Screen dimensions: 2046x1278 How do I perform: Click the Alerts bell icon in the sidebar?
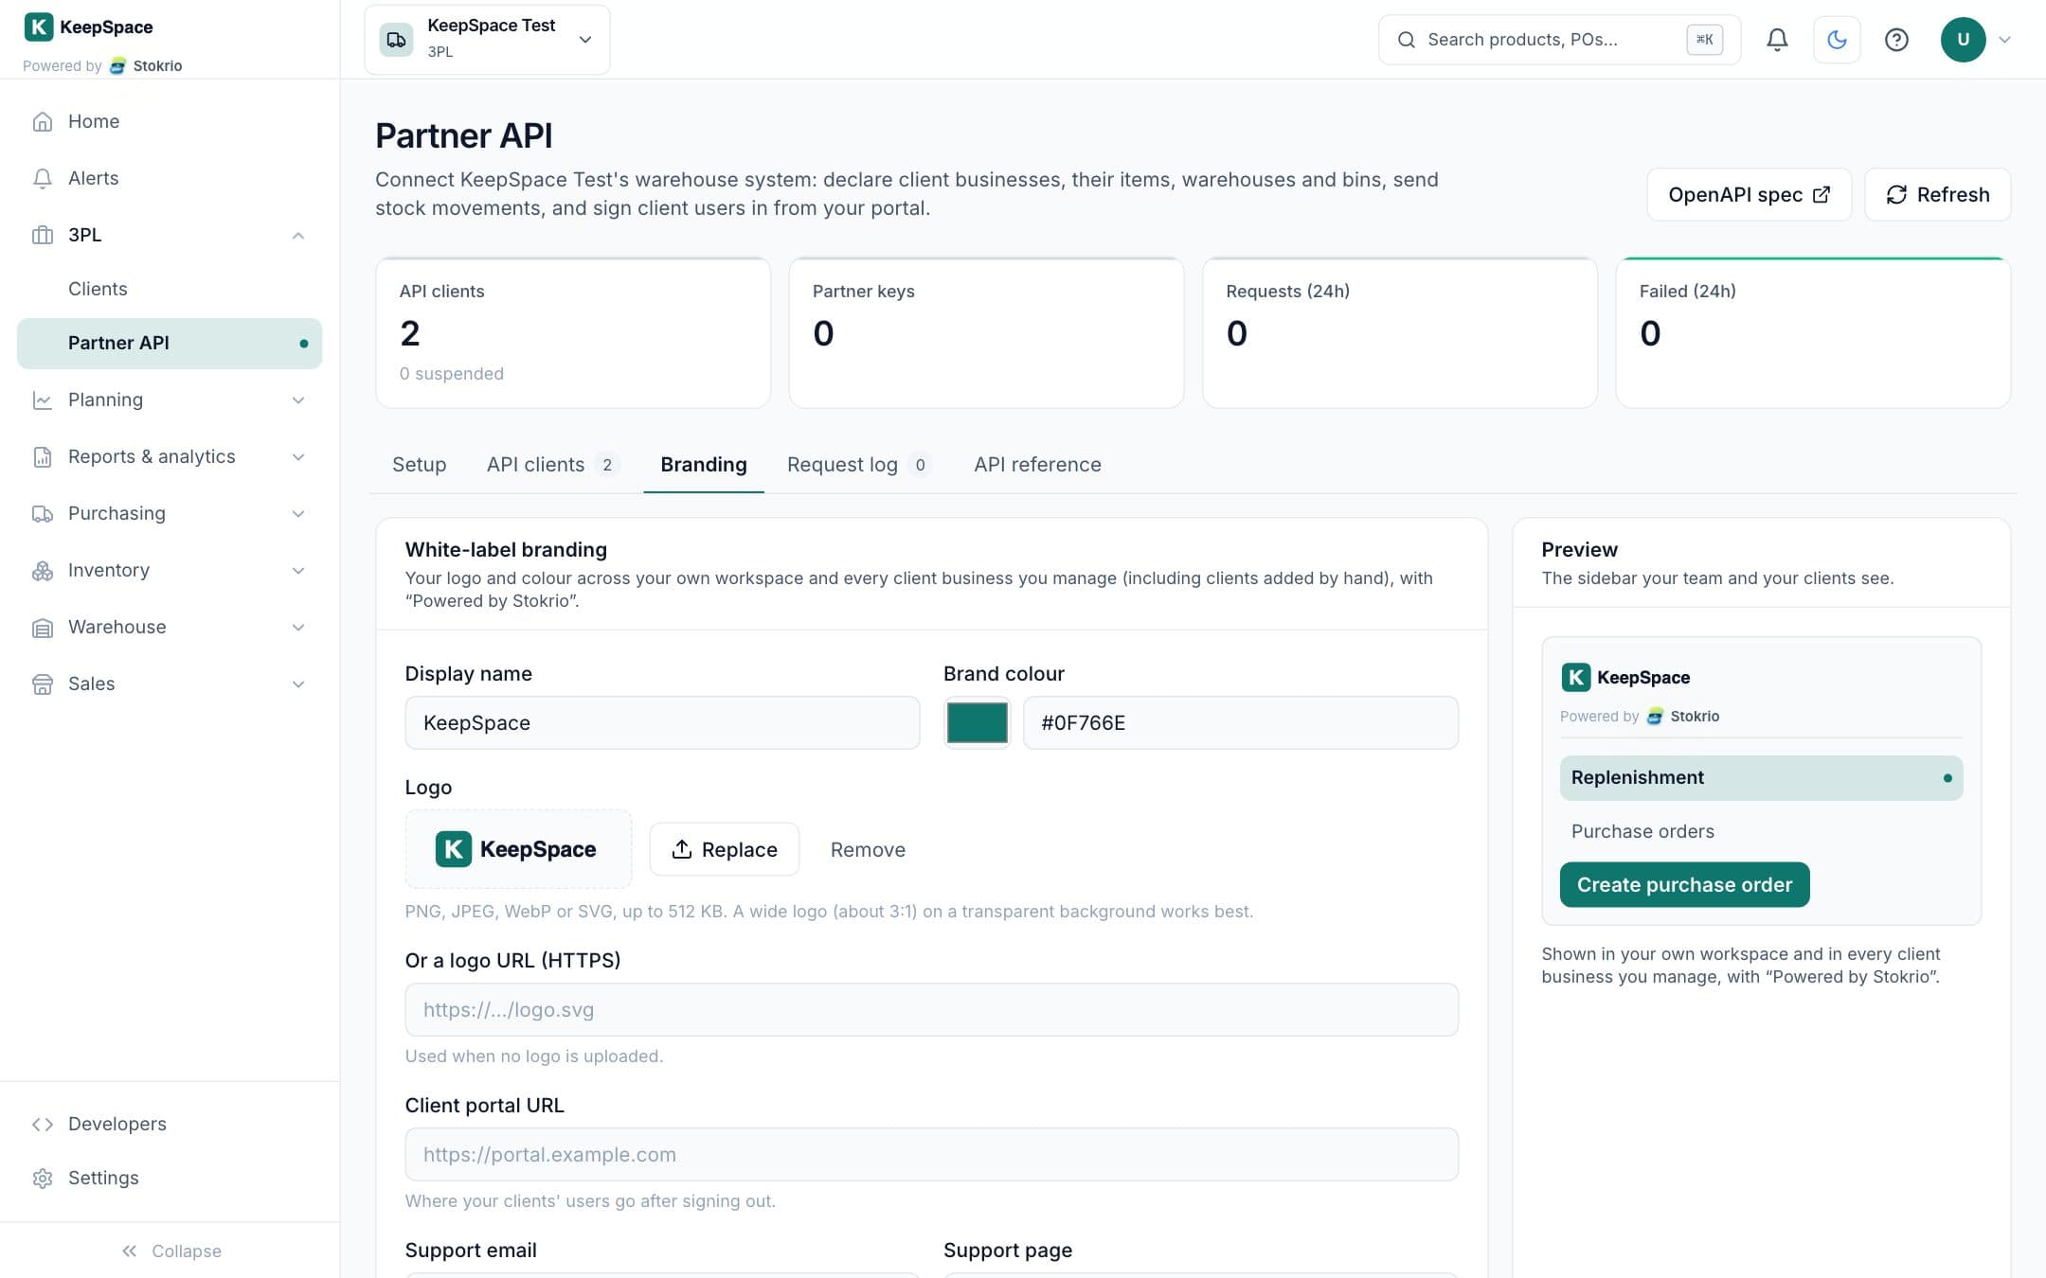pyautogui.click(x=42, y=178)
